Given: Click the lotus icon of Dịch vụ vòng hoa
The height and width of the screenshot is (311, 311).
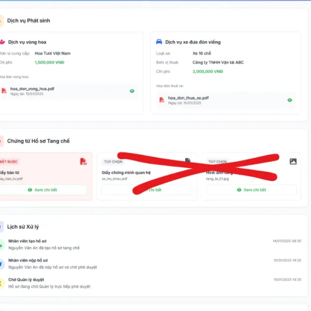Looking at the screenshot, I should [x=2, y=42].
